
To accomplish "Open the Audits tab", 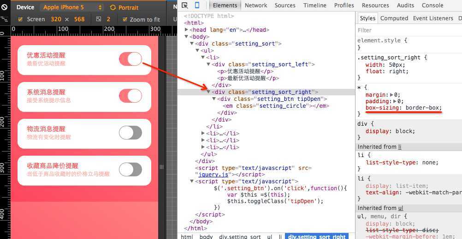I will (x=405, y=6).
